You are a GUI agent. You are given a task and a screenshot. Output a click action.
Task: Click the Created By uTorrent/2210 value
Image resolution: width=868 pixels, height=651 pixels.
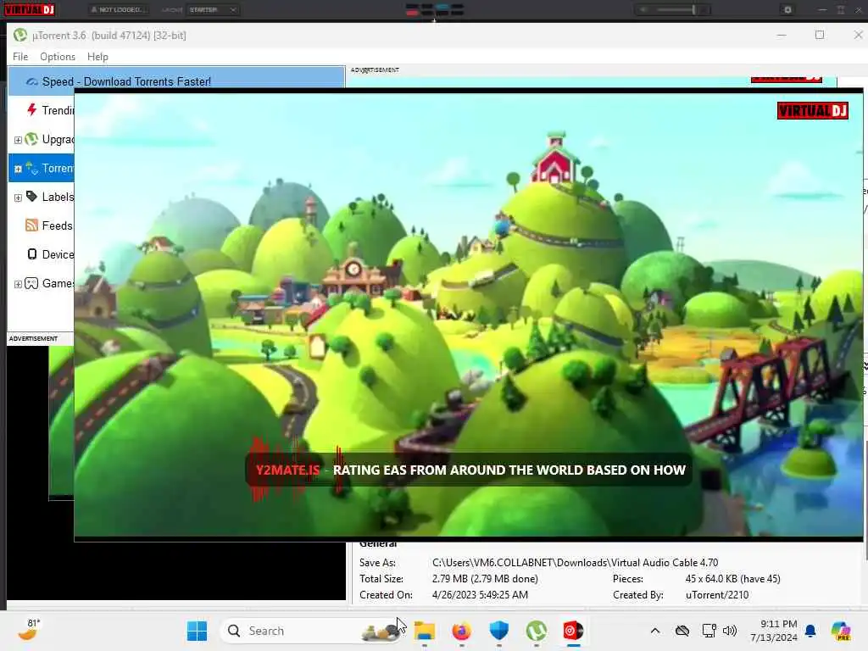(717, 594)
